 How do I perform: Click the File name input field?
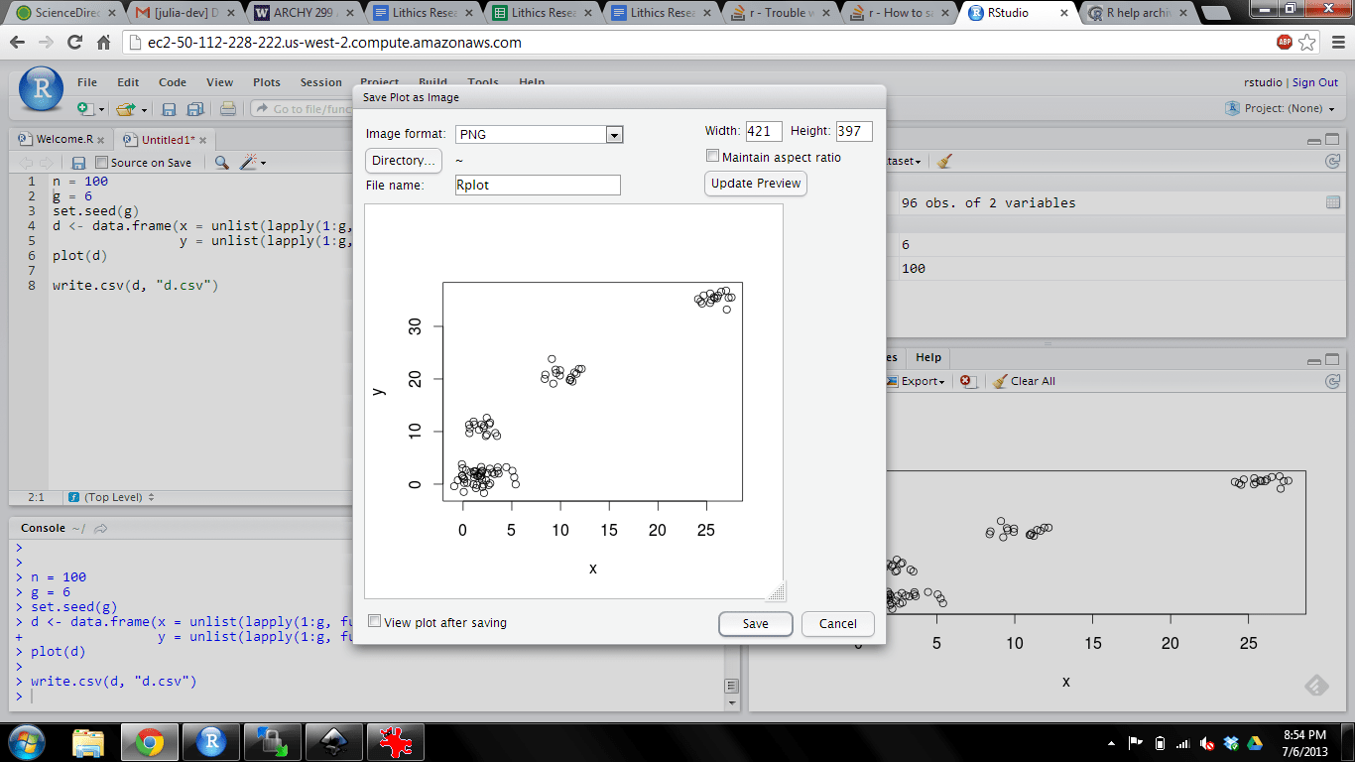(537, 185)
